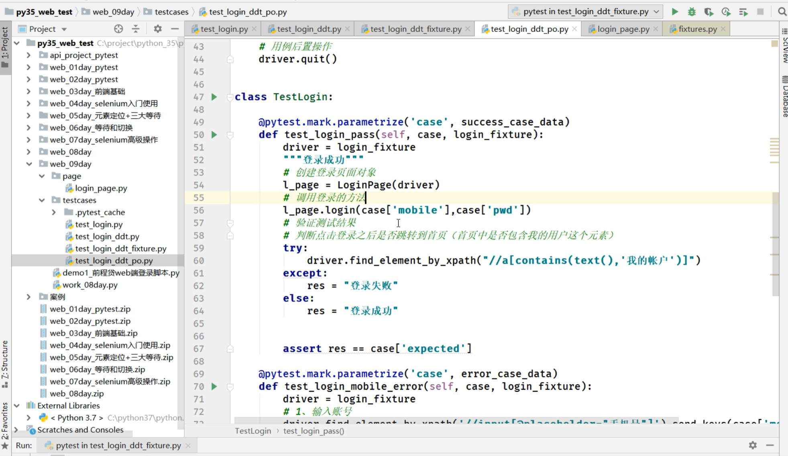Toggle fold marker on the try block comment line 57
Screen dimensions: 788x456
(230, 223)
